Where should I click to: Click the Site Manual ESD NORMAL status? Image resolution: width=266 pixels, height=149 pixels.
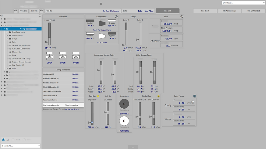pyautogui.click(x=75, y=74)
